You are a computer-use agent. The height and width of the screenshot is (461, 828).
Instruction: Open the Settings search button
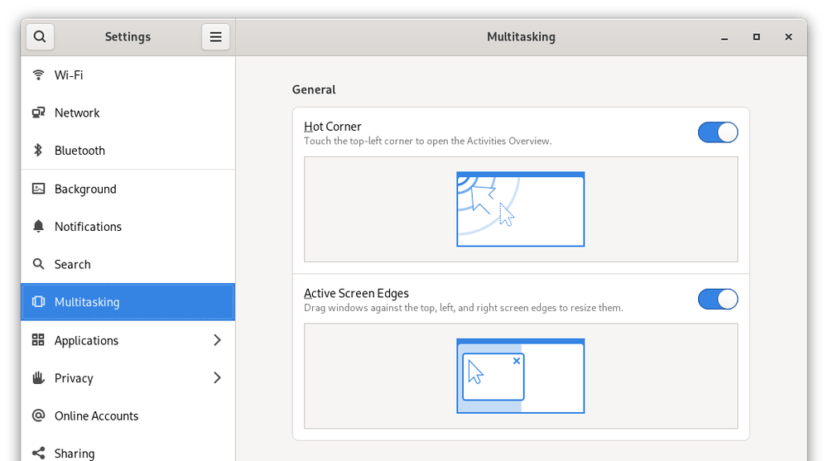coord(40,37)
